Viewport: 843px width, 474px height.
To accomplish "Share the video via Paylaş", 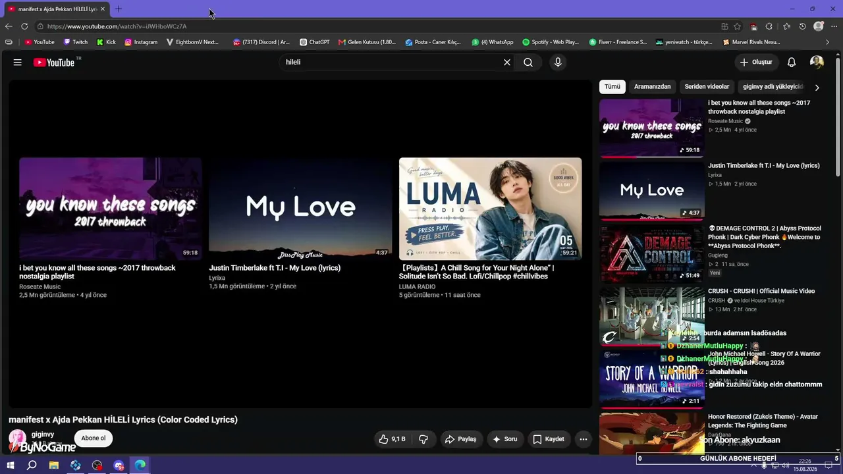I will (460, 439).
